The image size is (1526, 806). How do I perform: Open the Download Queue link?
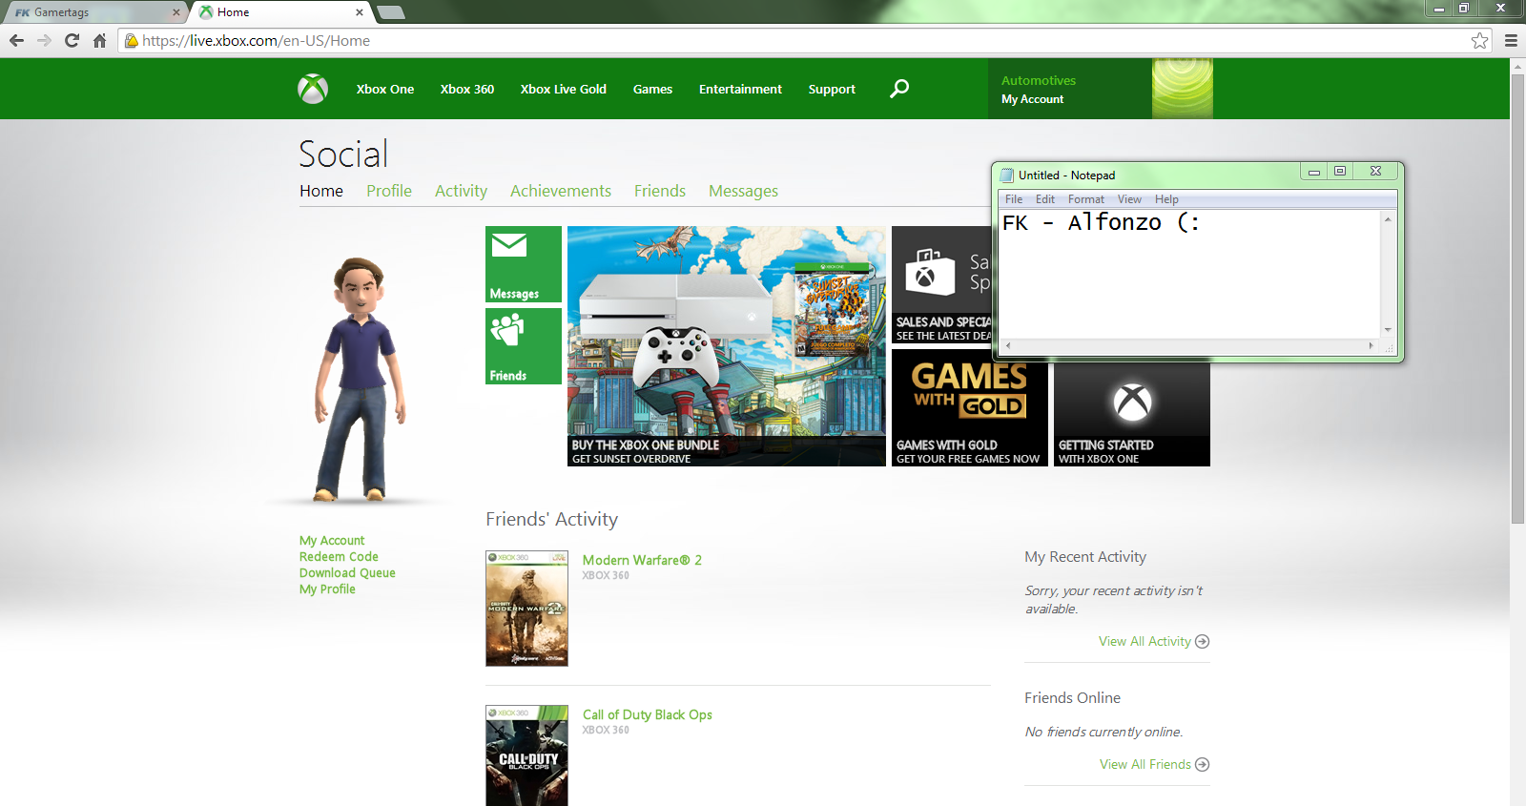click(347, 573)
